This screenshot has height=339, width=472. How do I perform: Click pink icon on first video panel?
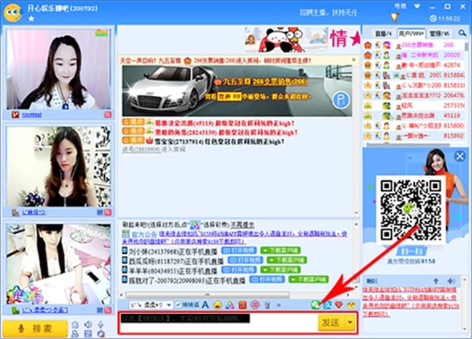tap(108, 115)
